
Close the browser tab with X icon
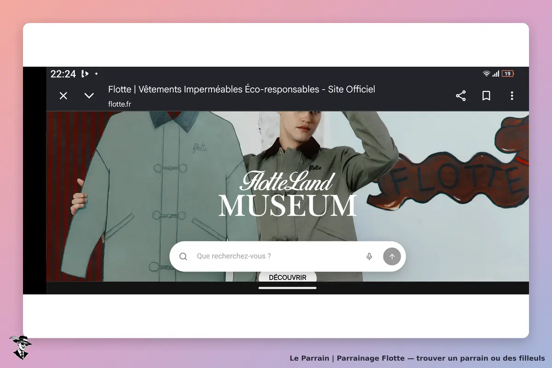click(63, 96)
